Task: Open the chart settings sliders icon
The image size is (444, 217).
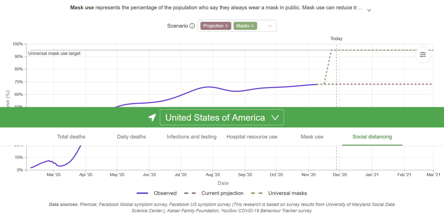Action: click(423, 54)
